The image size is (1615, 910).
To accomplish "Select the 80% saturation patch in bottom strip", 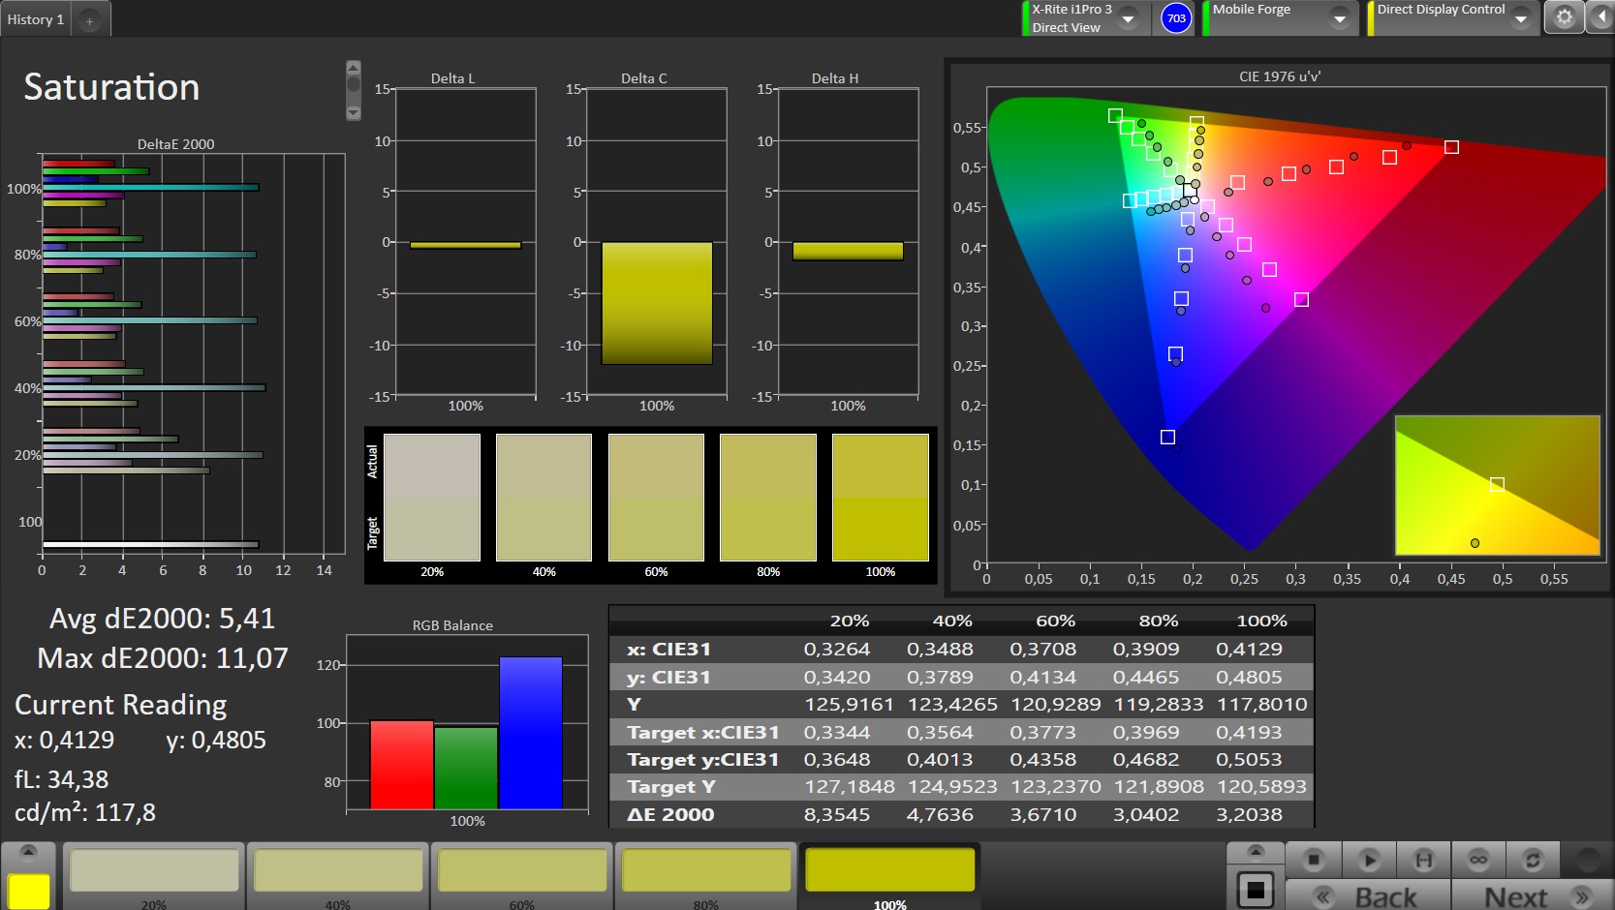I will [706, 870].
